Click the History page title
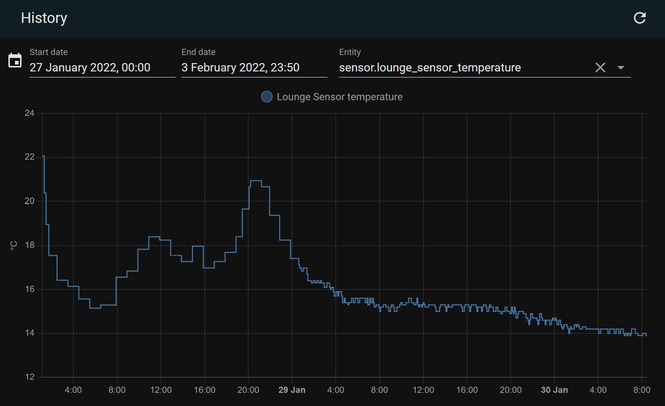 point(44,18)
